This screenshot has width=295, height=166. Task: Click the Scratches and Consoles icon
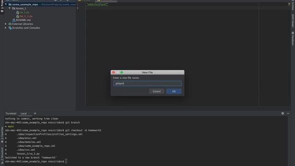pos(10,28)
